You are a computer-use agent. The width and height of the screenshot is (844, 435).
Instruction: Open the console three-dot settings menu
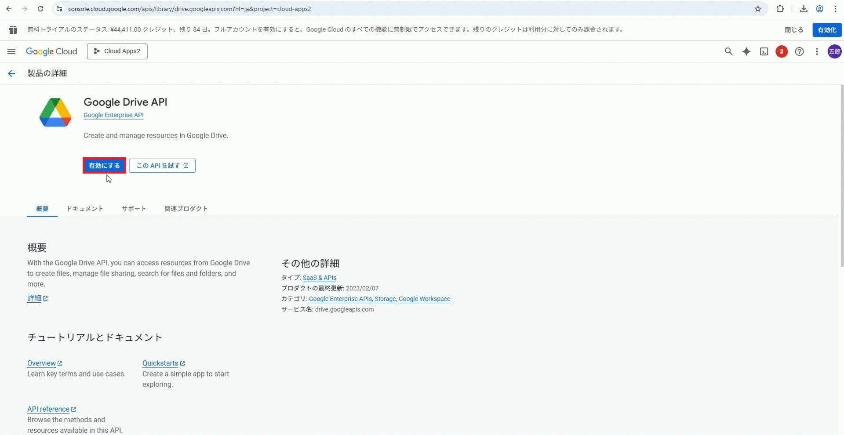(817, 51)
